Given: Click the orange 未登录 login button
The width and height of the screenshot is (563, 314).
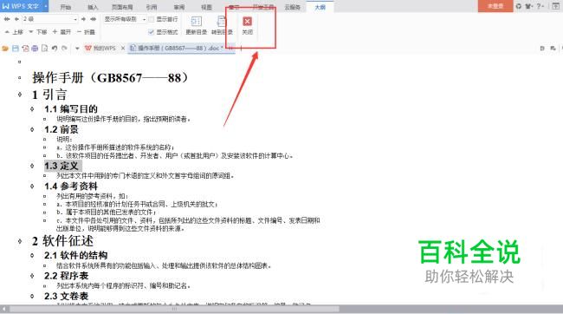Looking at the screenshot, I should pyautogui.click(x=495, y=6).
